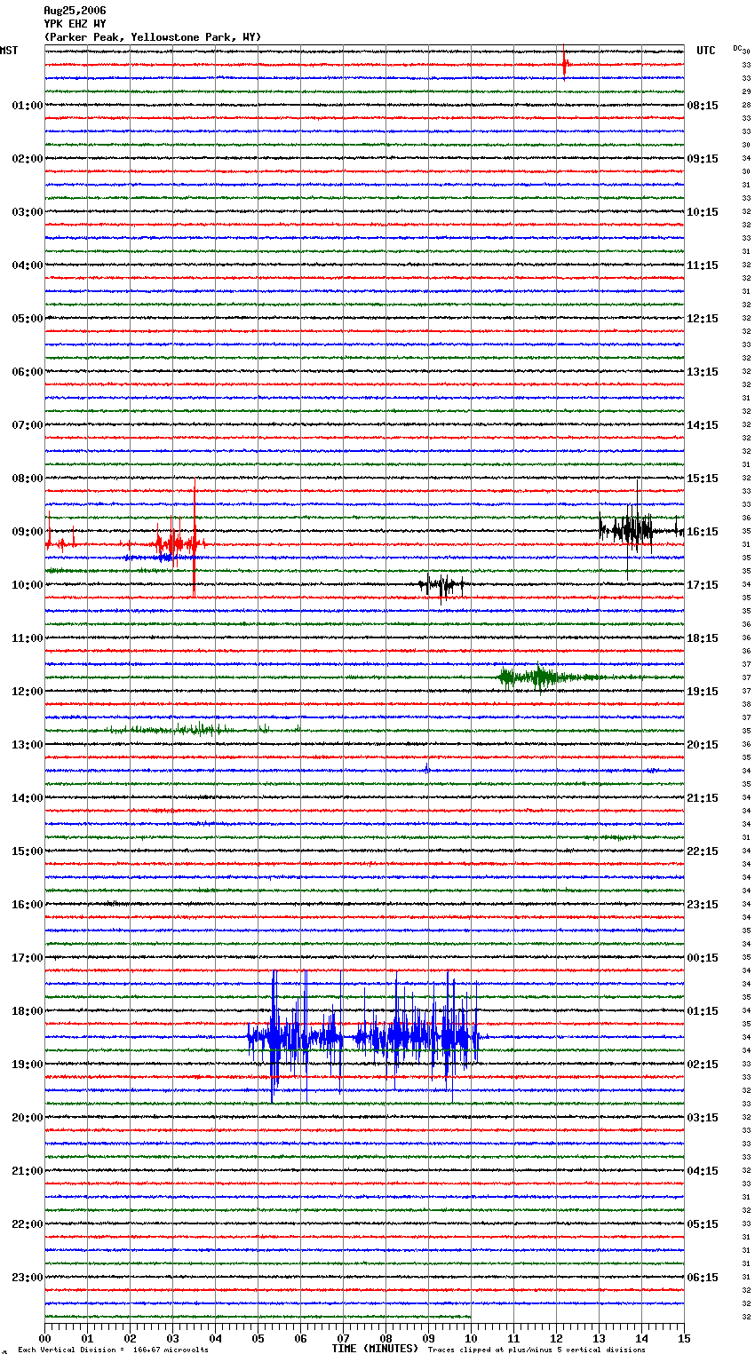Click the 01:15 UTC time label
Viewport: 755px width, 1362px height.
(703, 1011)
